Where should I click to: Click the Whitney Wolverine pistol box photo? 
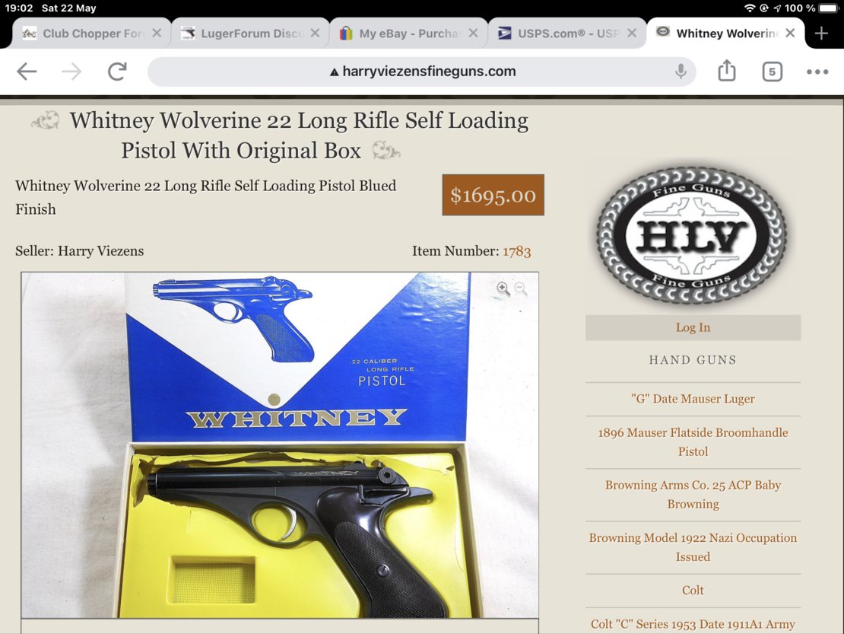(x=280, y=445)
